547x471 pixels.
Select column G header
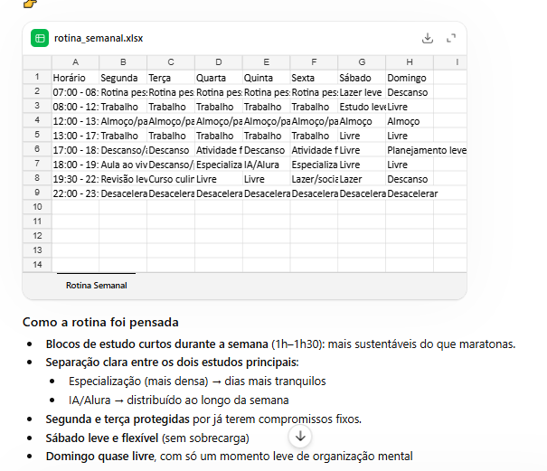tap(362, 62)
